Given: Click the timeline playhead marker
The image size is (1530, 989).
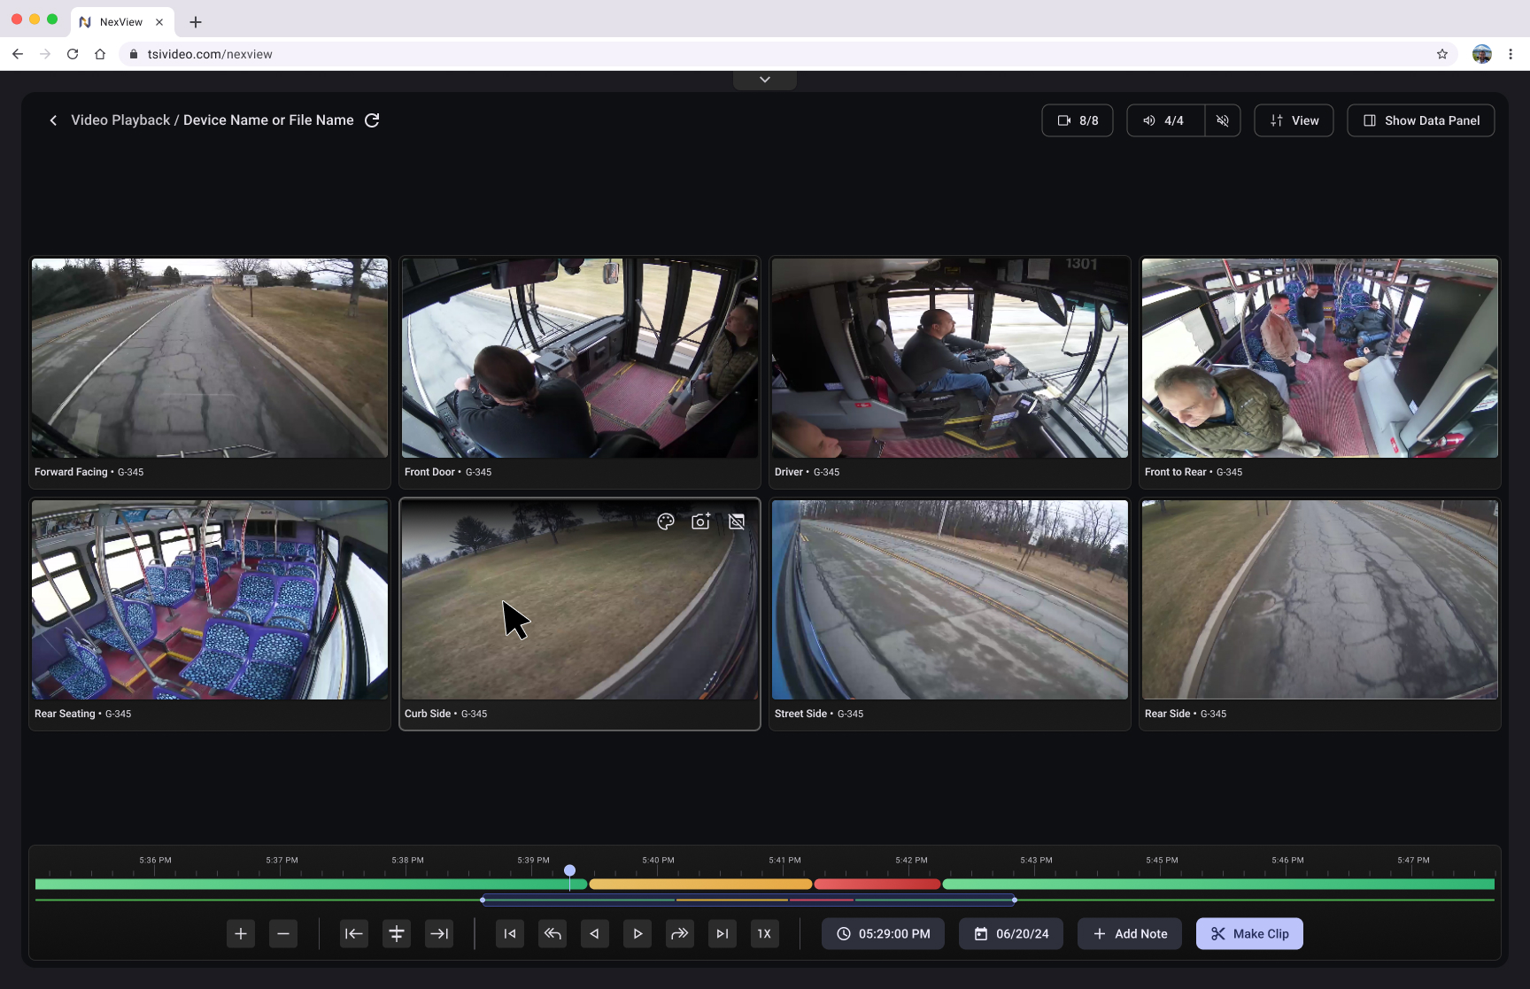Looking at the screenshot, I should (x=569, y=871).
